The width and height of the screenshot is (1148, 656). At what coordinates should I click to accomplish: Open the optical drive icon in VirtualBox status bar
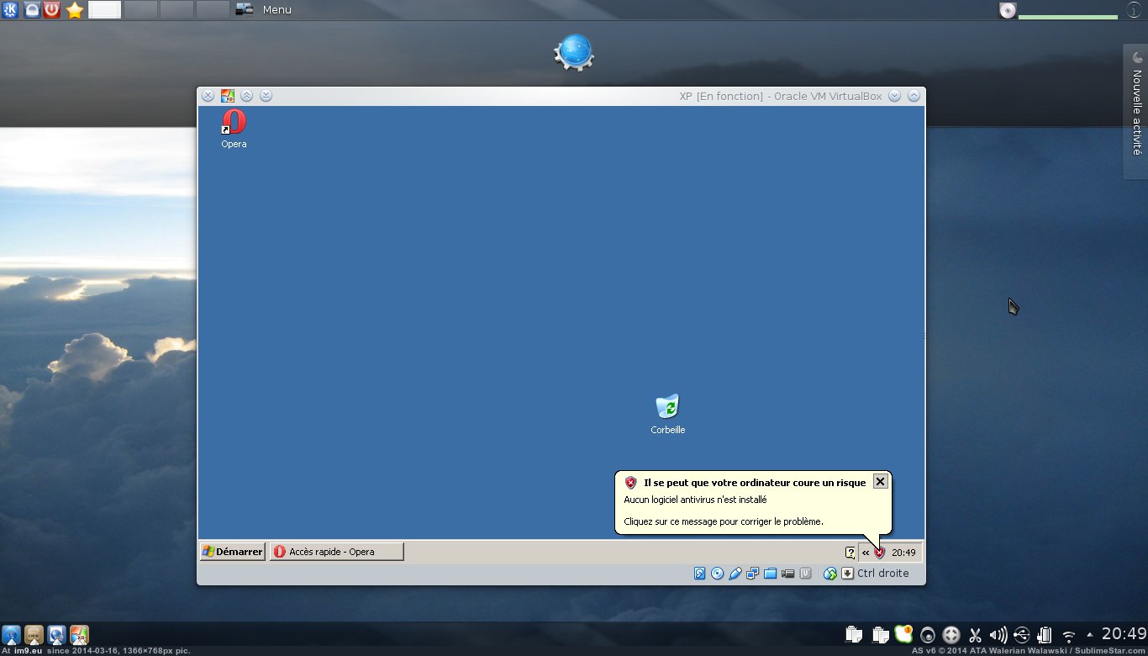point(717,574)
